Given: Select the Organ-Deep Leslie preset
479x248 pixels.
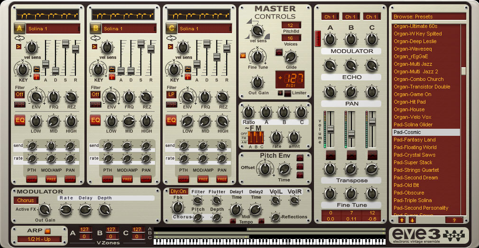Looking at the screenshot, I should point(426,41).
